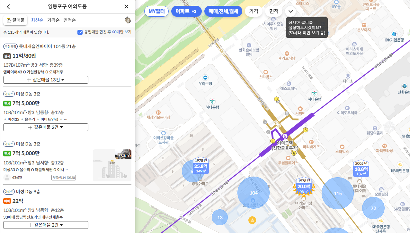
Task: Click 부동산114 source badge
Action: [x=64, y=178]
